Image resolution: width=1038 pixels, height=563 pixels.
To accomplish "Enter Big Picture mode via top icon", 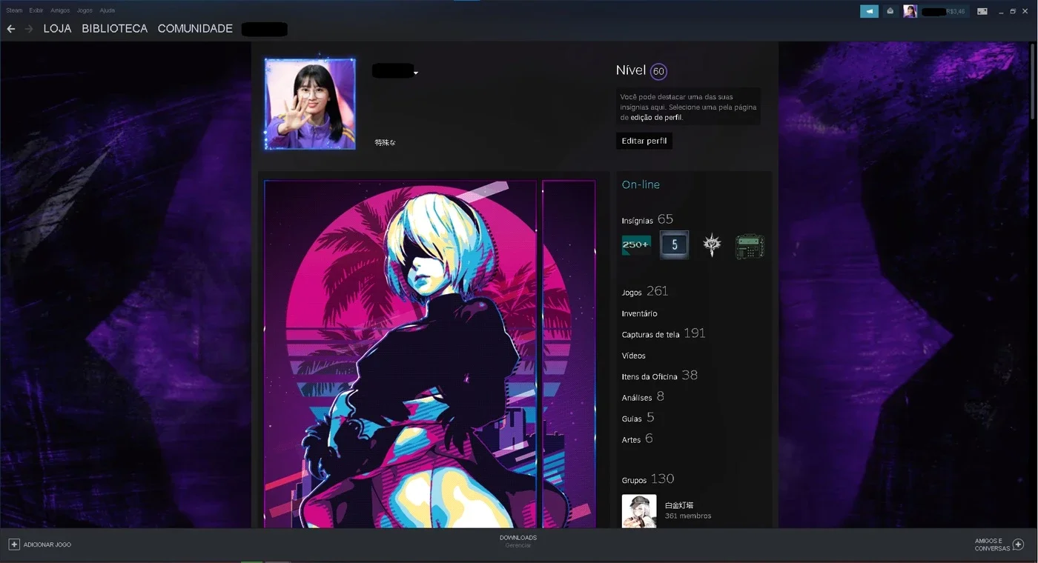I will (x=982, y=11).
